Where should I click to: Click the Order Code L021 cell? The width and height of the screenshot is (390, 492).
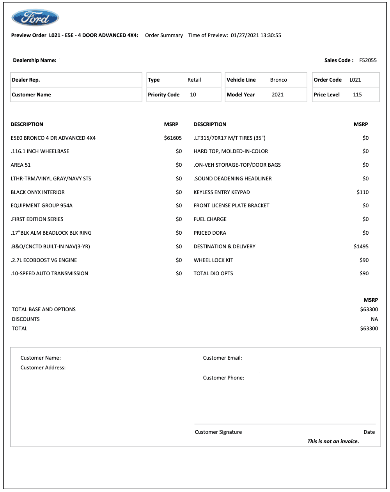click(346, 80)
